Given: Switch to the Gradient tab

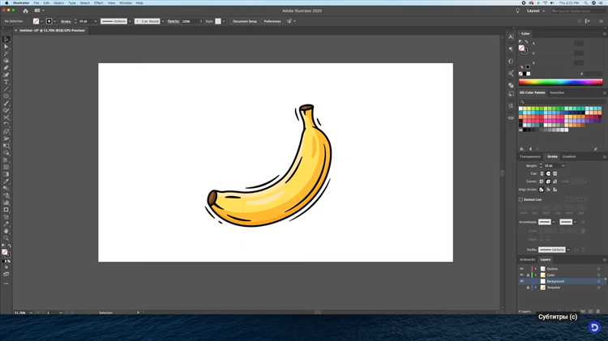Looking at the screenshot, I should click(569, 156).
